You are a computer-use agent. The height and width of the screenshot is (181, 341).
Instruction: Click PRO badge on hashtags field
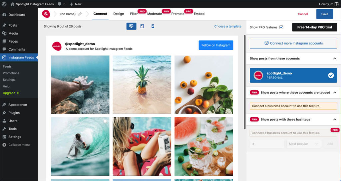click(335, 130)
